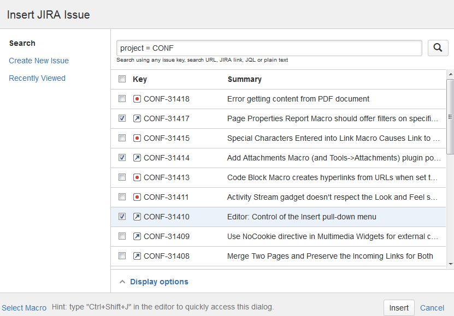Switch to Recently Viewed panel

[x=37, y=78]
